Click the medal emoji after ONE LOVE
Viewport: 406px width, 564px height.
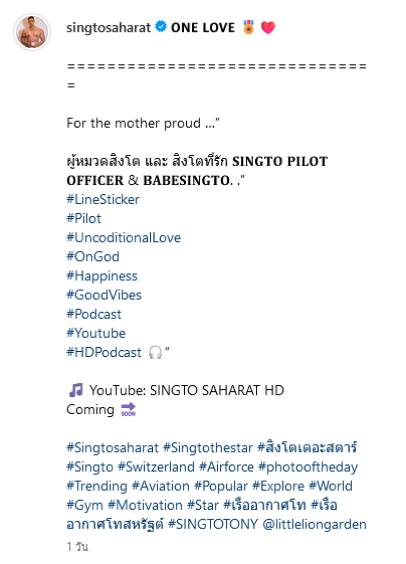[x=248, y=27]
